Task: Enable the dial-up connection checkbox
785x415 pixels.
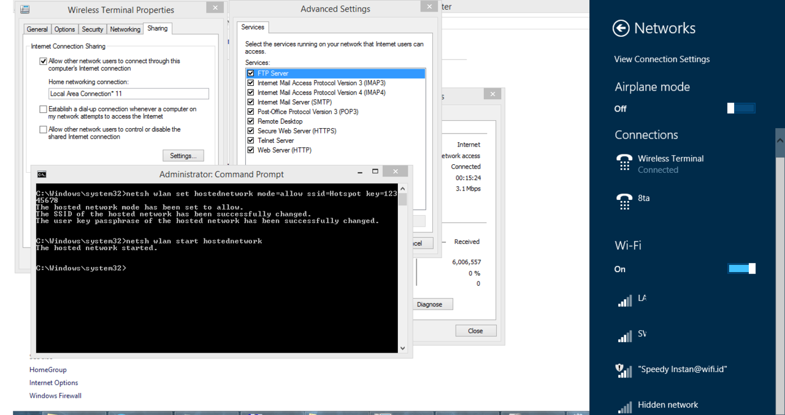Action: pos(44,109)
